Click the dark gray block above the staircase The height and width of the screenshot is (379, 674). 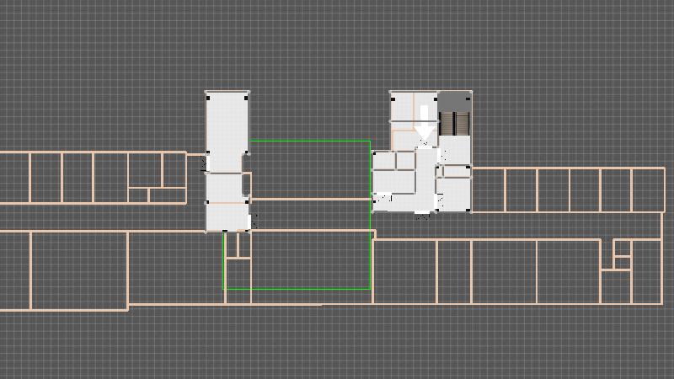coord(455,100)
